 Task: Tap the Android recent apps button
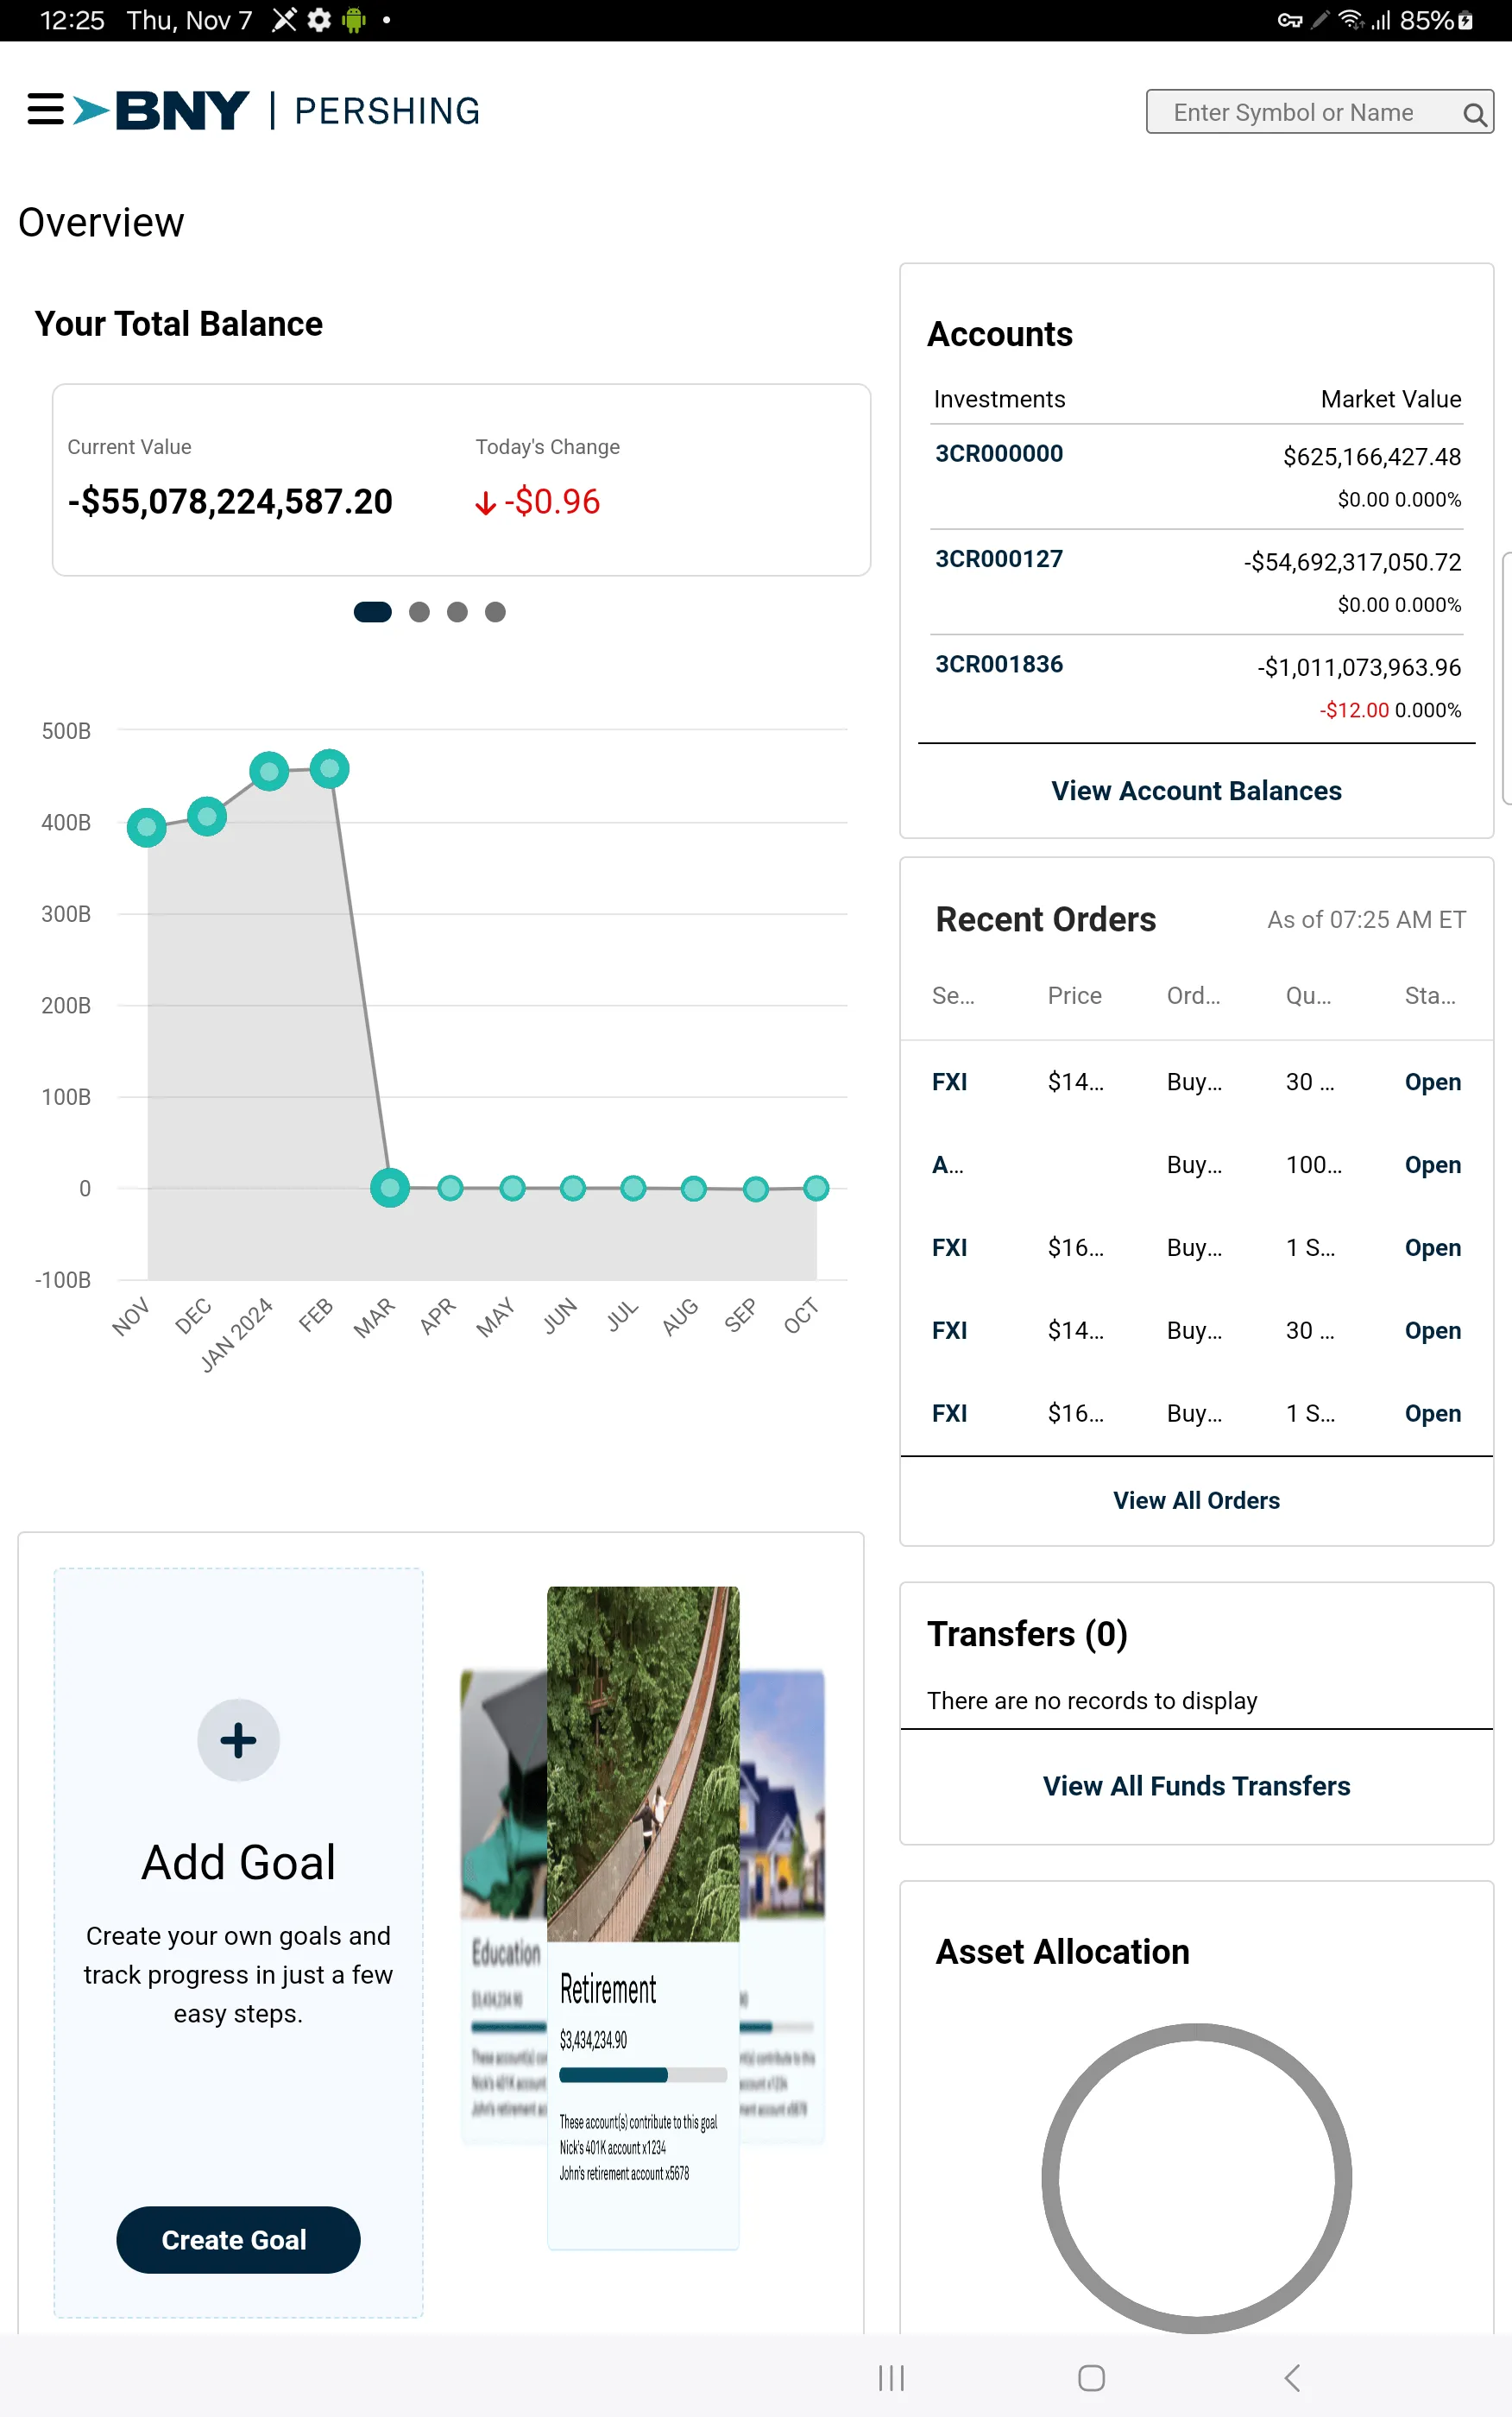(891, 2377)
